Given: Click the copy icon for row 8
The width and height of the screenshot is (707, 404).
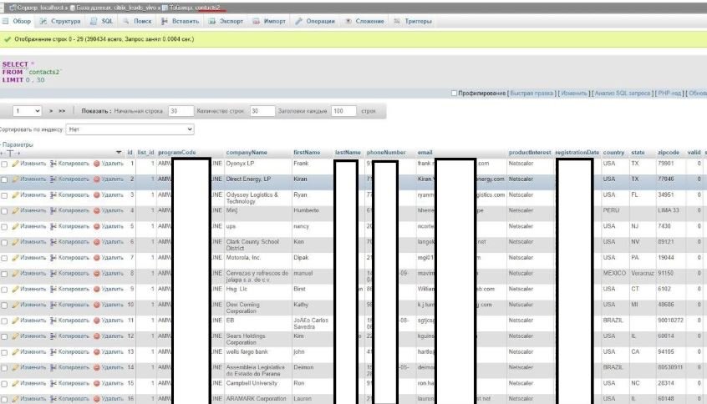Looking at the screenshot, I should click(53, 274).
